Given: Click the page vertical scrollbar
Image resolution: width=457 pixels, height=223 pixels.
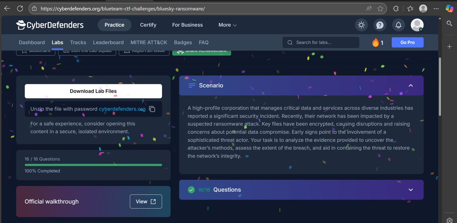Looking at the screenshot, I should [440, 87].
